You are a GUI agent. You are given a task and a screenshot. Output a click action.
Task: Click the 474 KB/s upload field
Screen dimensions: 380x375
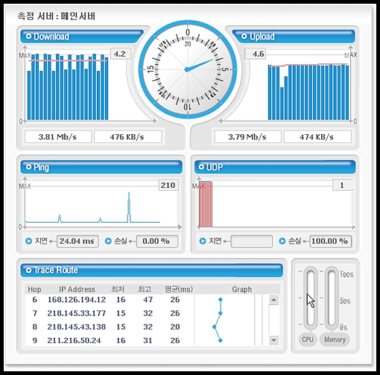coord(317,136)
